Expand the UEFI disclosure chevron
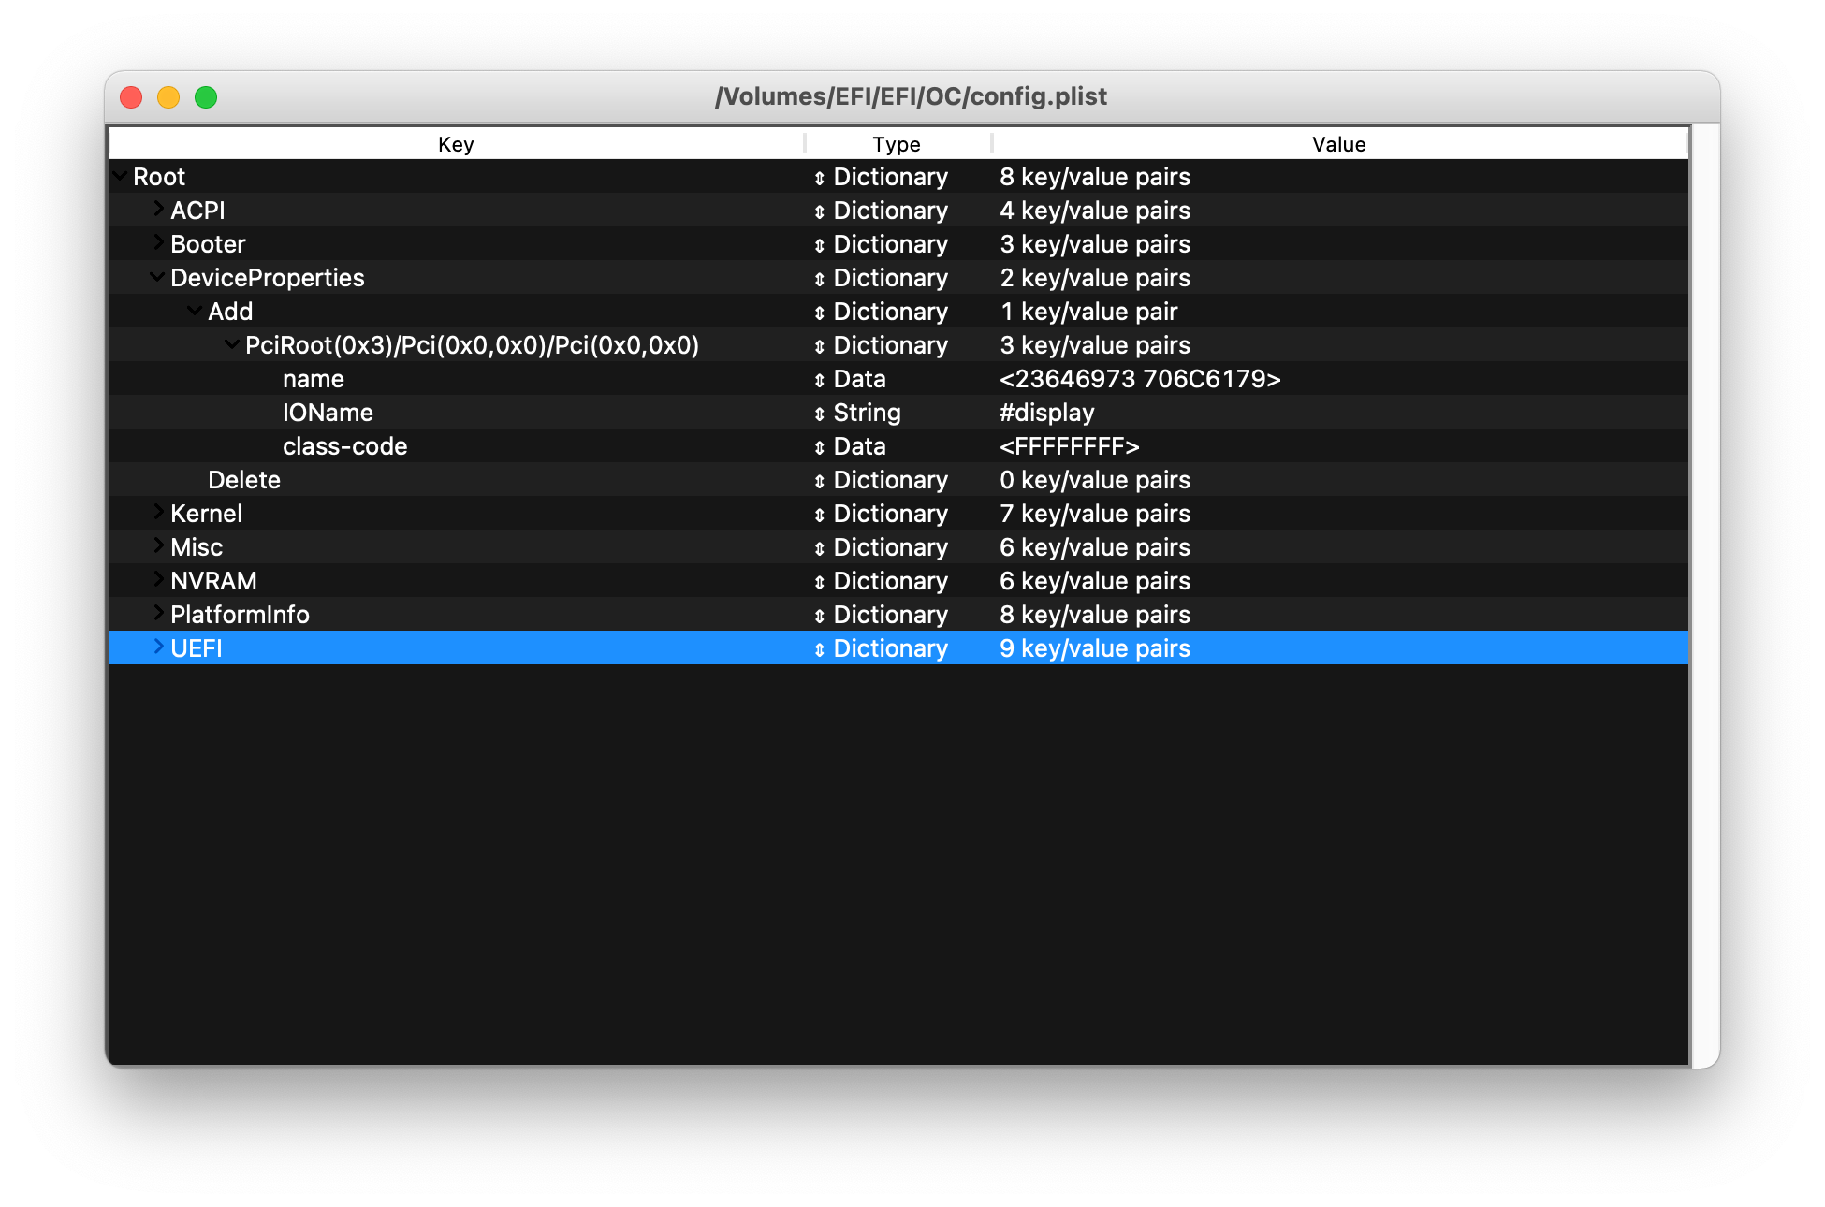The image size is (1825, 1207). click(158, 647)
